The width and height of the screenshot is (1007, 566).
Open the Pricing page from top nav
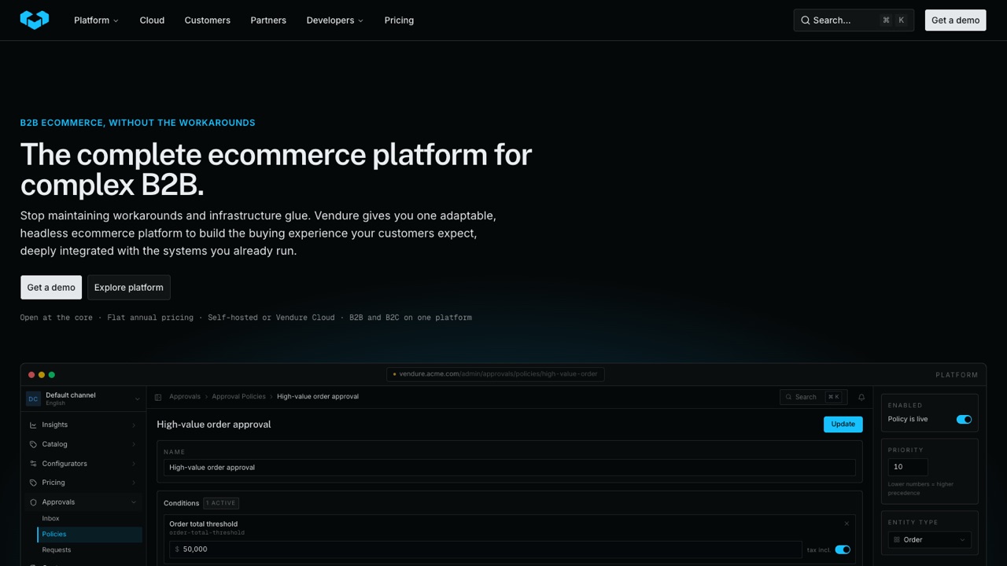[399, 20]
